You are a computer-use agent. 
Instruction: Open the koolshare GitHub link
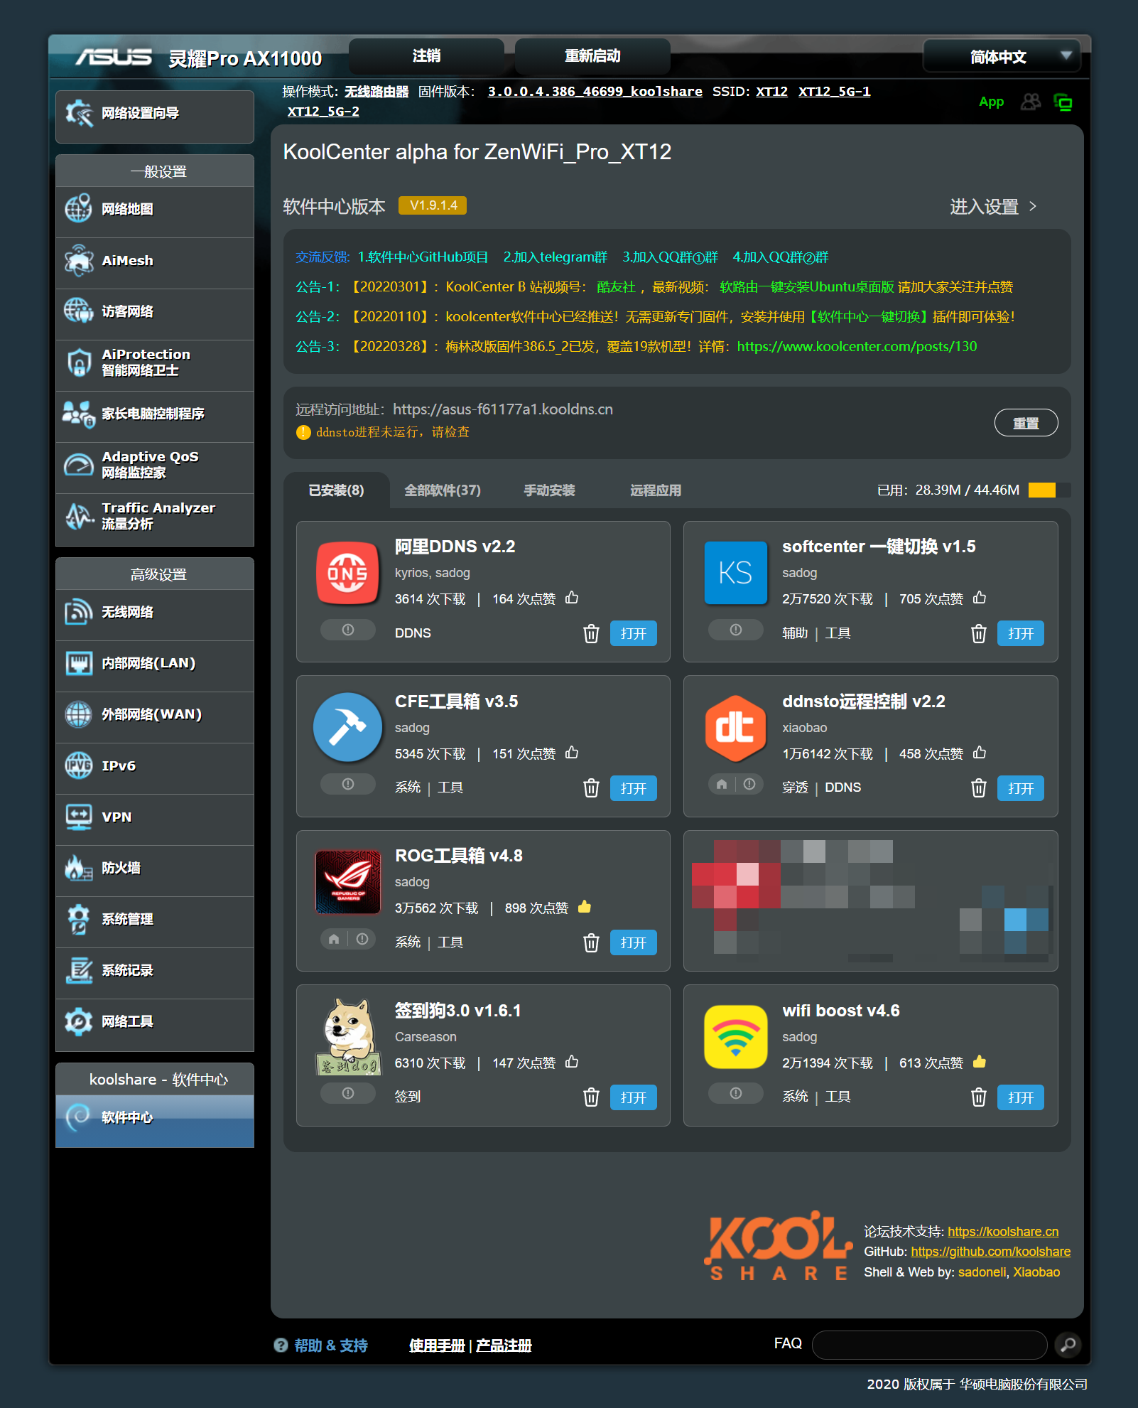tap(990, 1252)
